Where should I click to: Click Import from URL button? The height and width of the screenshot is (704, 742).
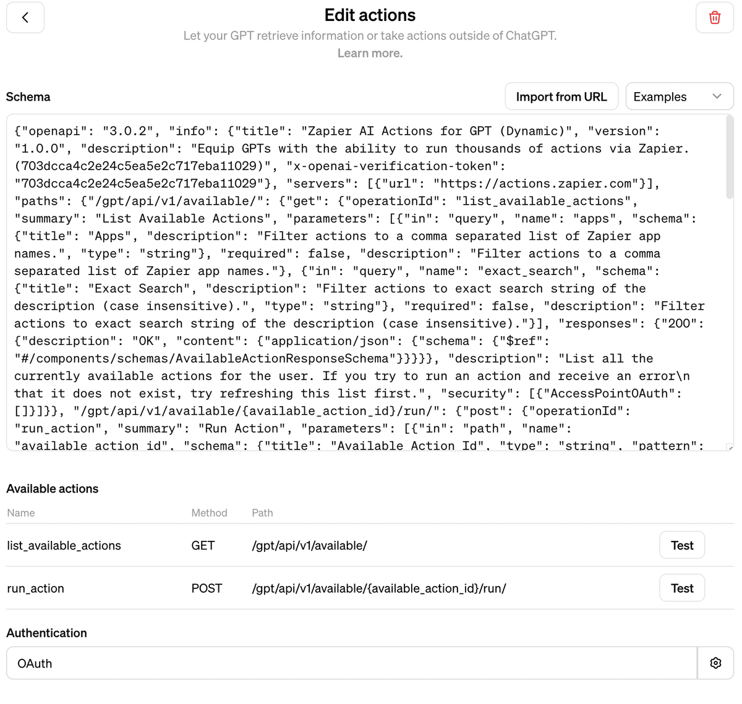[x=561, y=96]
